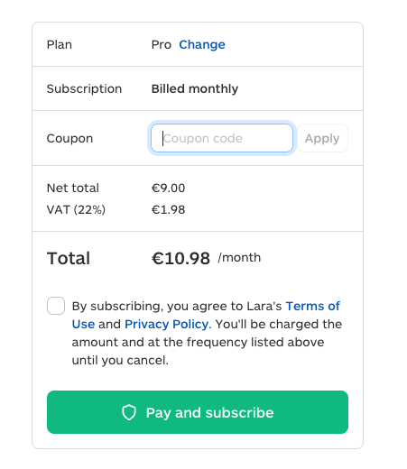This screenshot has width=407, height=469.
Task: Tick the terms agreement checkbox
Action: (x=56, y=306)
